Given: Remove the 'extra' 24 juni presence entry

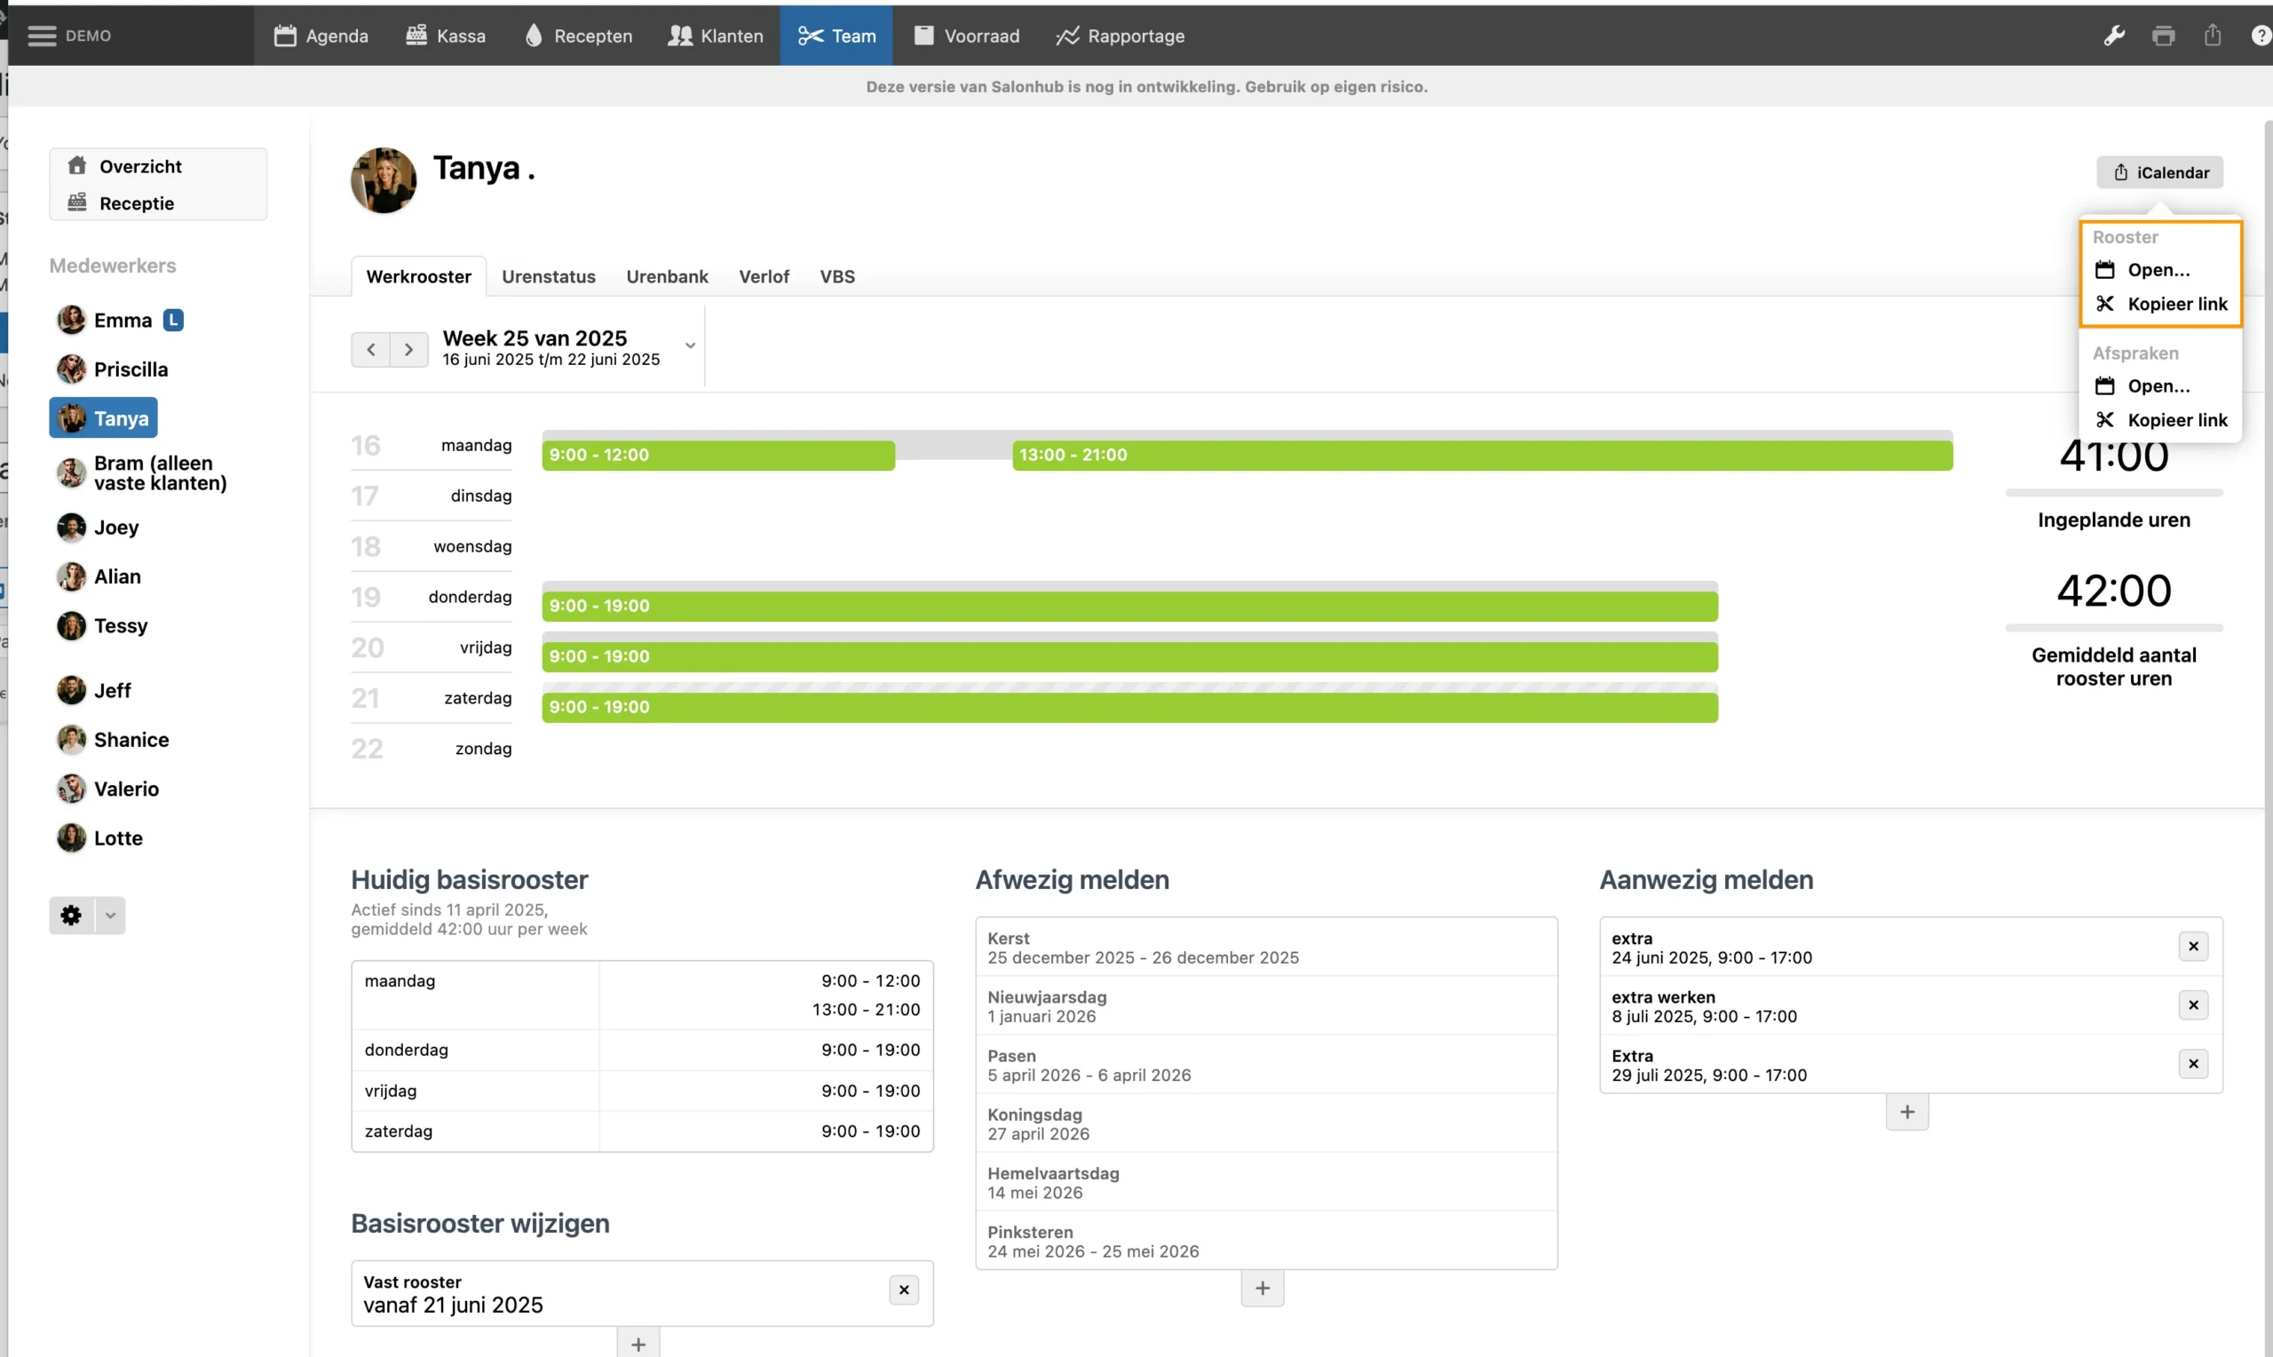Looking at the screenshot, I should (2192, 947).
